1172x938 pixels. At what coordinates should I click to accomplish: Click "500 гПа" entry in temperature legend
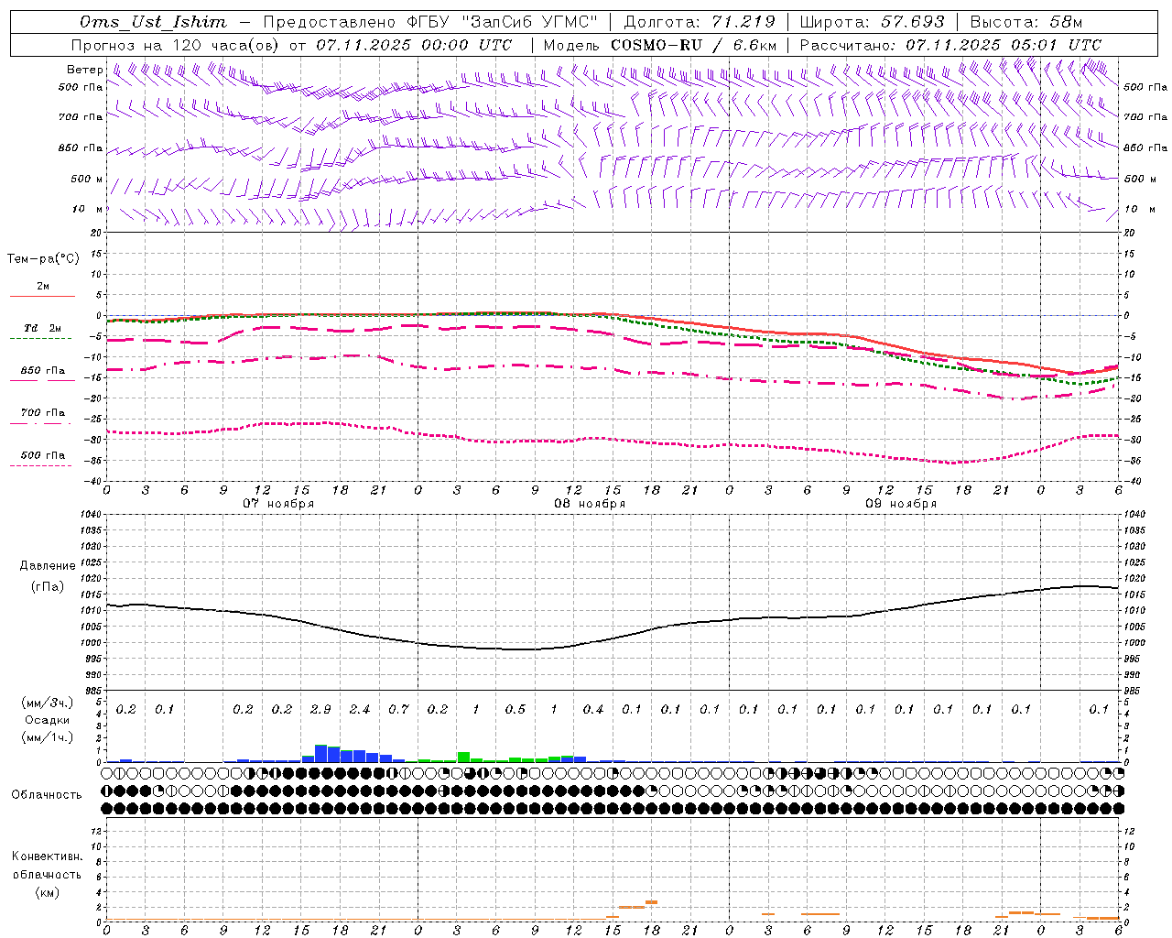click(x=43, y=455)
